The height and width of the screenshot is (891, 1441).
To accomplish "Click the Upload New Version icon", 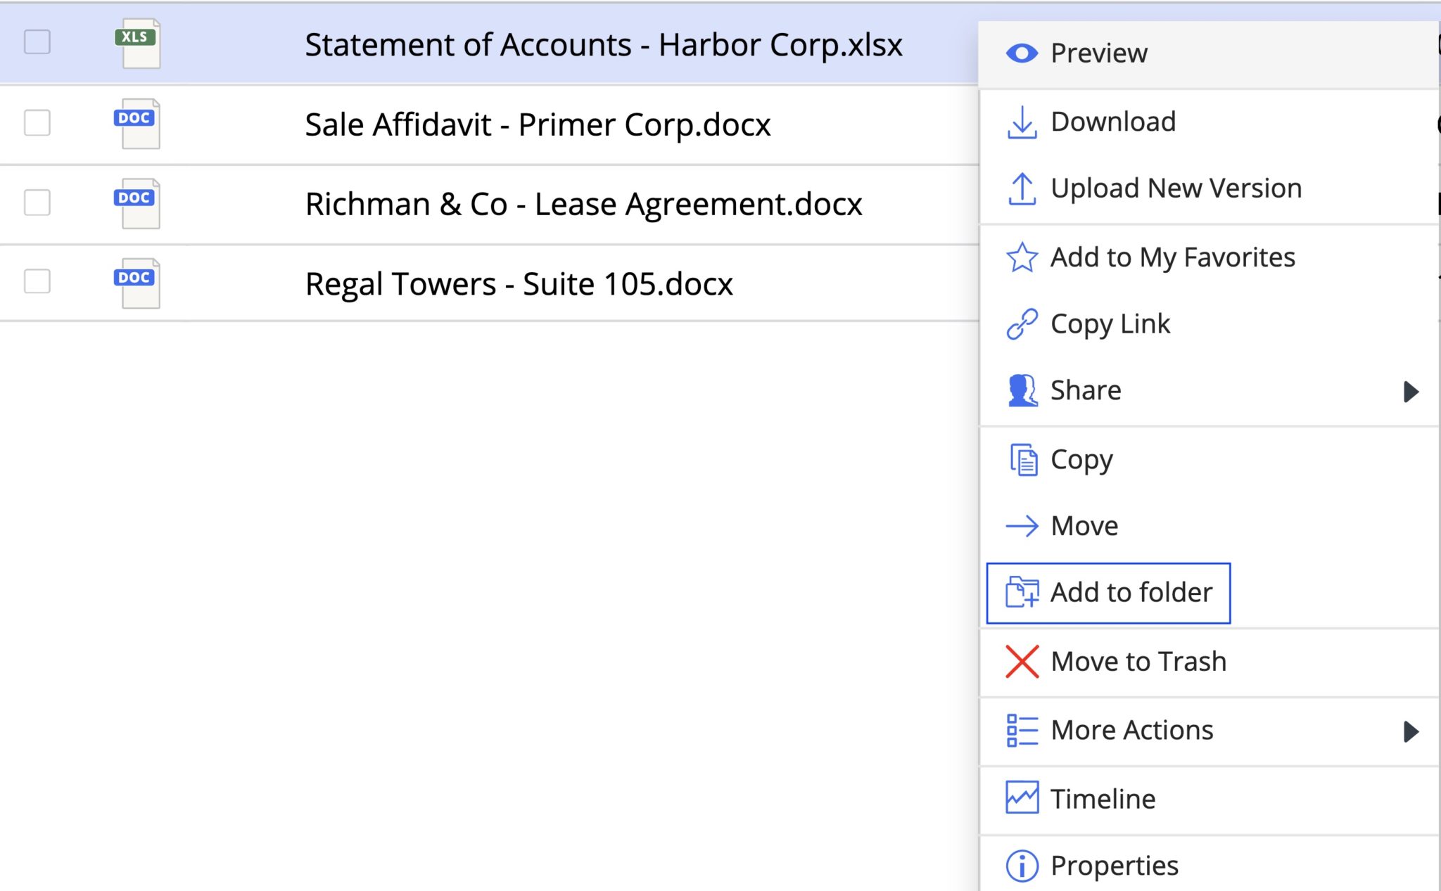I will pyautogui.click(x=1022, y=188).
